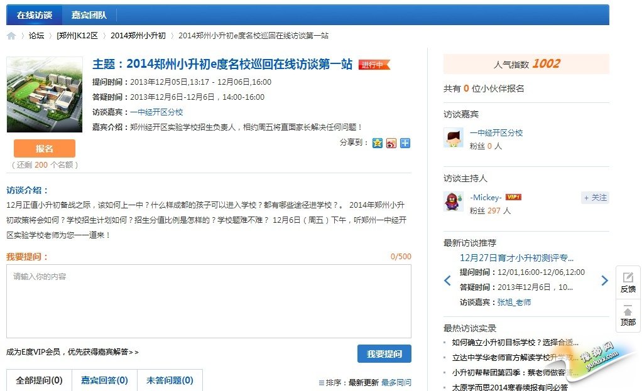Share via Sina Weibo icon
This screenshot has width=642, height=391.
[x=391, y=143]
